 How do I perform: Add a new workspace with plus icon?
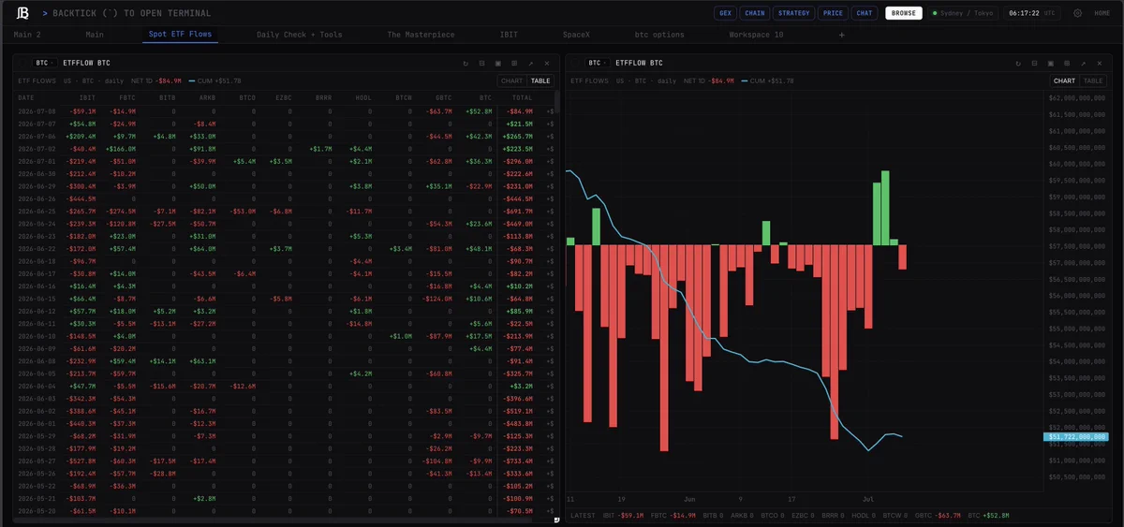coord(841,35)
